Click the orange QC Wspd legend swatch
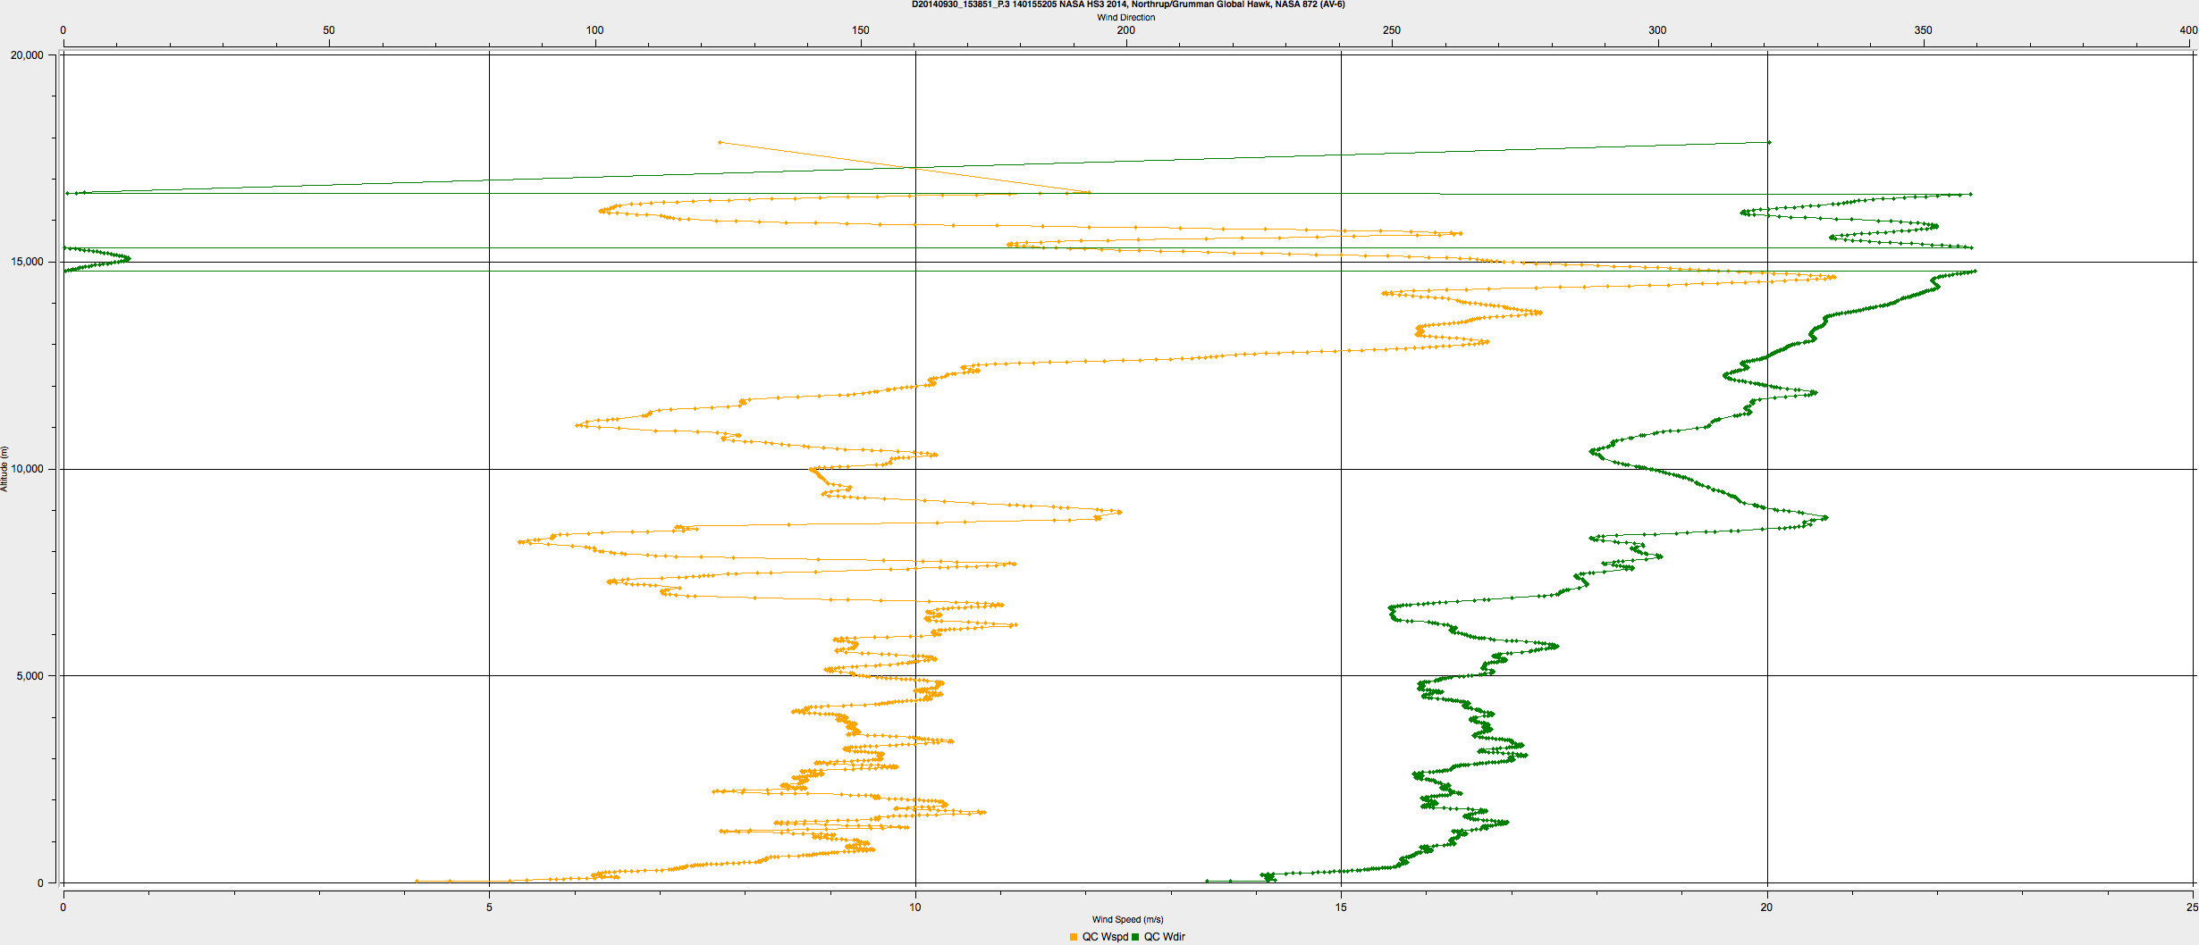The width and height of the screenshot is (2199, 945). click(x=1074, y=937)
